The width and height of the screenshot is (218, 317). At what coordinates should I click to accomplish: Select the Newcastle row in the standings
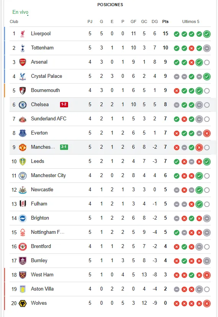[110, 190]
